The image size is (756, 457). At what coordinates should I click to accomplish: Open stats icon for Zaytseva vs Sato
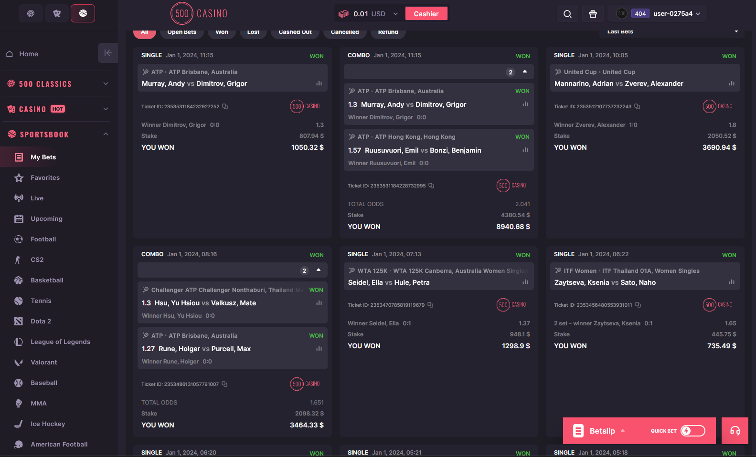(x=732, y=282)
